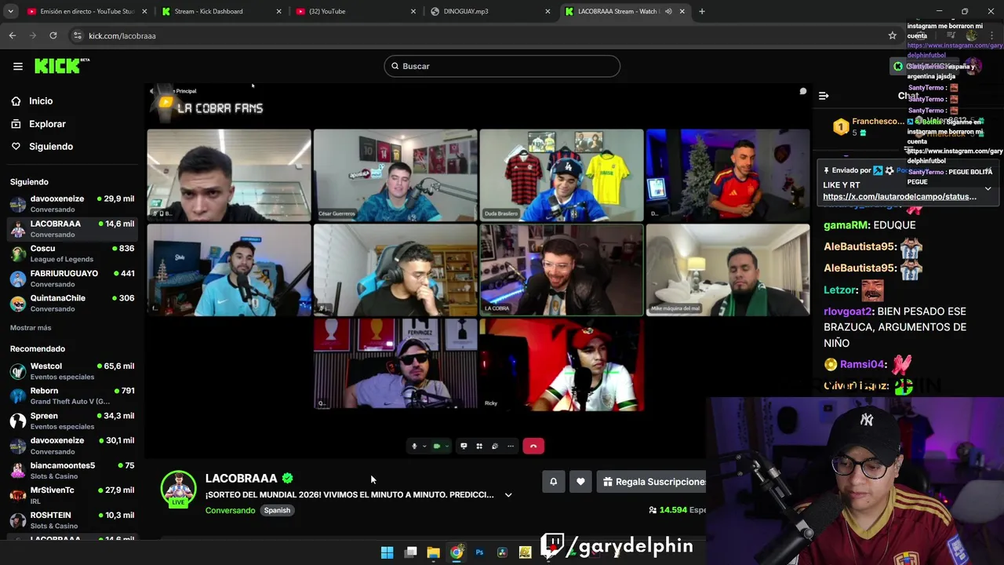Open DaVinci Resolve from the taskbar
The image size is (1004, 565).
(502, 552)
